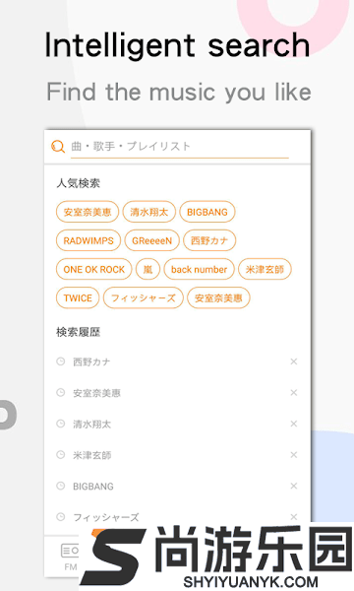Tap 安室奈美恵 tag beside 清水翔太 tag
354x591 pixels.
coord(88,212)
